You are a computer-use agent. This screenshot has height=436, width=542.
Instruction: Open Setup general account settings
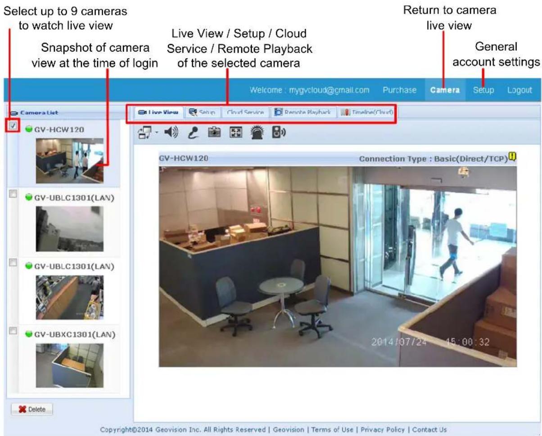click(483, 90)
